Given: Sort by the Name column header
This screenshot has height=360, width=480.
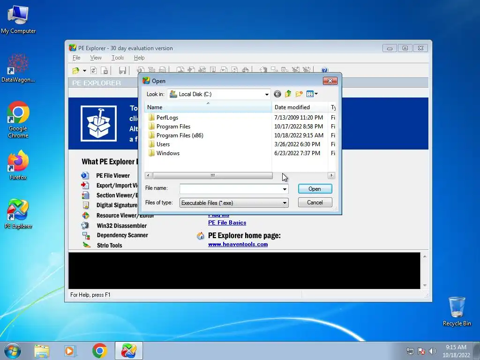Looking at the screenshot, I should (x=208, y=107).
